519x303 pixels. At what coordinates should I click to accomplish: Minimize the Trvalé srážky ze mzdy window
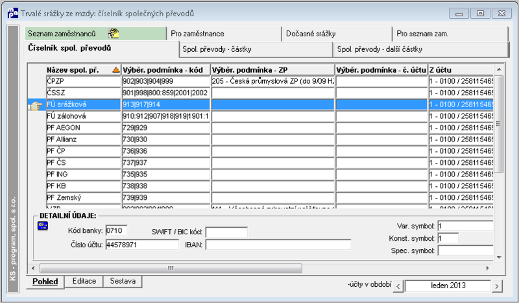[459, 14]
